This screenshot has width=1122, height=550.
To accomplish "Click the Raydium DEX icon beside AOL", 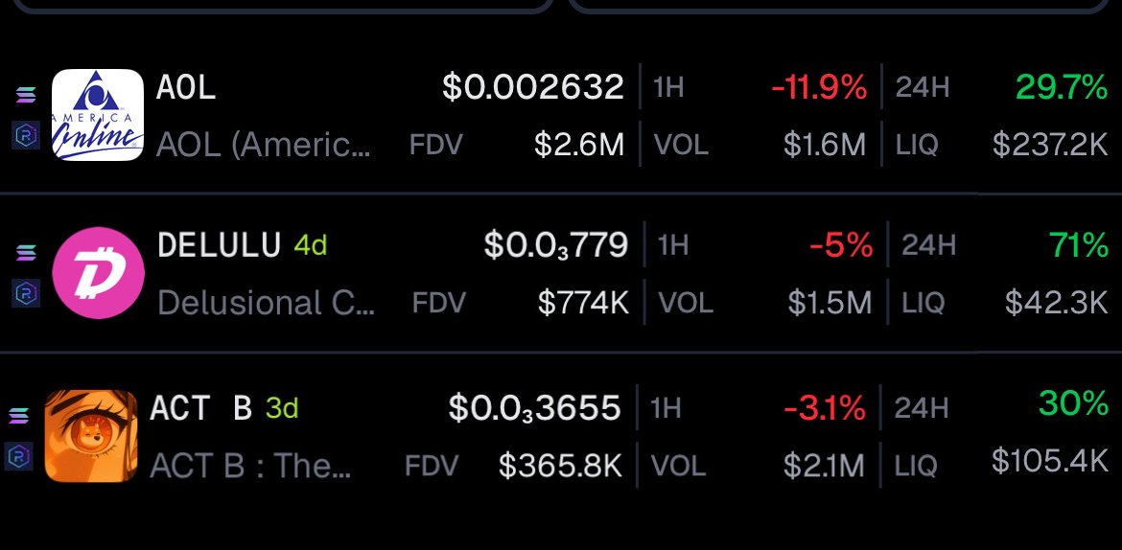I will (26, 134).
